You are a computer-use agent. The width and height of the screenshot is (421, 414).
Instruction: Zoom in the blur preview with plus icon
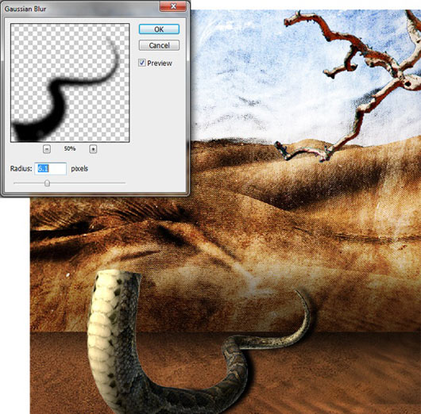coord(93,149)
